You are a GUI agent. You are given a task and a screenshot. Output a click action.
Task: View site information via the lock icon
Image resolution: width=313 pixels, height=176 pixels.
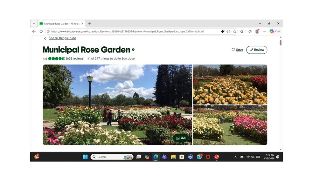48,31
